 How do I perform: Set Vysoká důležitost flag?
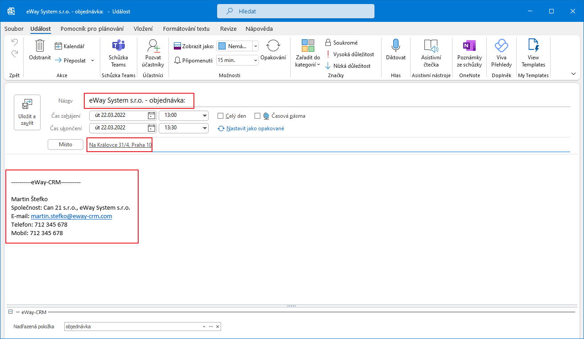[x=350, y=54]
